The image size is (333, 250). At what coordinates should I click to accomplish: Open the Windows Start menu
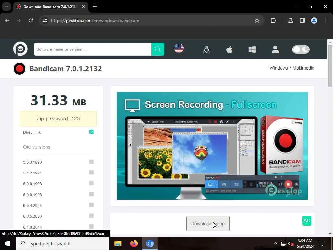[x=8, y=243]
